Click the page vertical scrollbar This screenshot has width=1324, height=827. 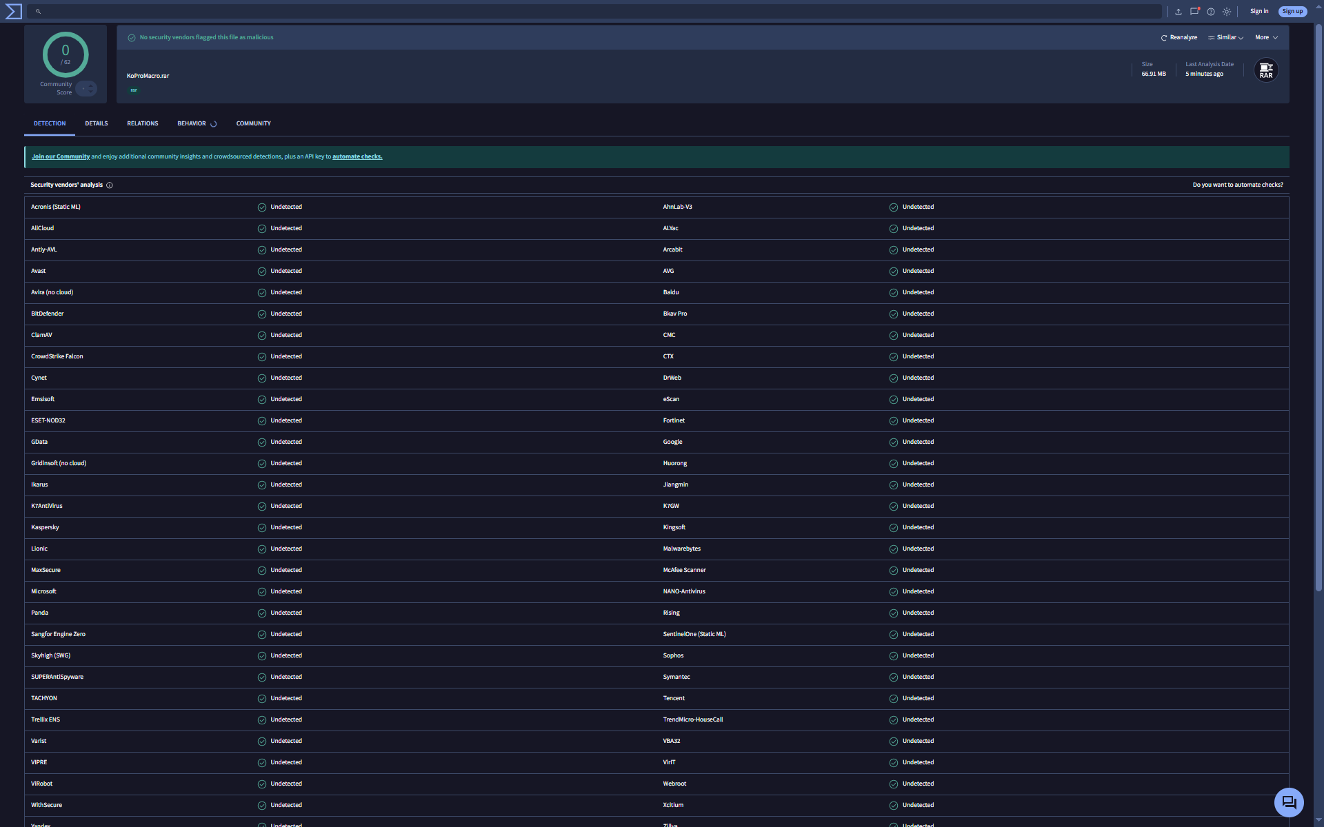1318,308
